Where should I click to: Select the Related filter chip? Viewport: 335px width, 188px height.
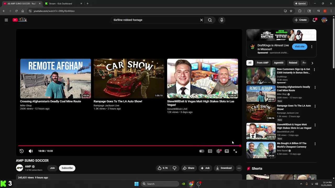pyautogui.click(x=293, y=63)
